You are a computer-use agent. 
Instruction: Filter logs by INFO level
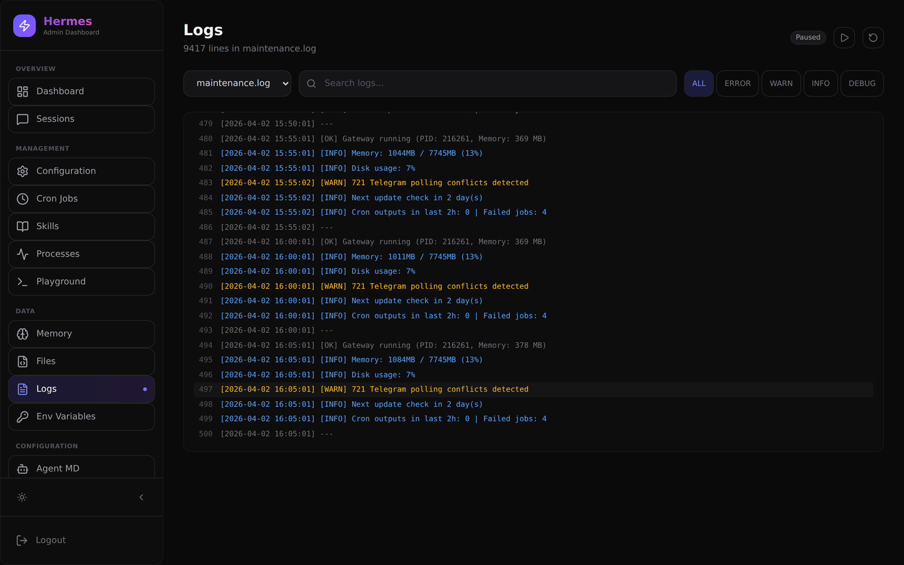821,83
